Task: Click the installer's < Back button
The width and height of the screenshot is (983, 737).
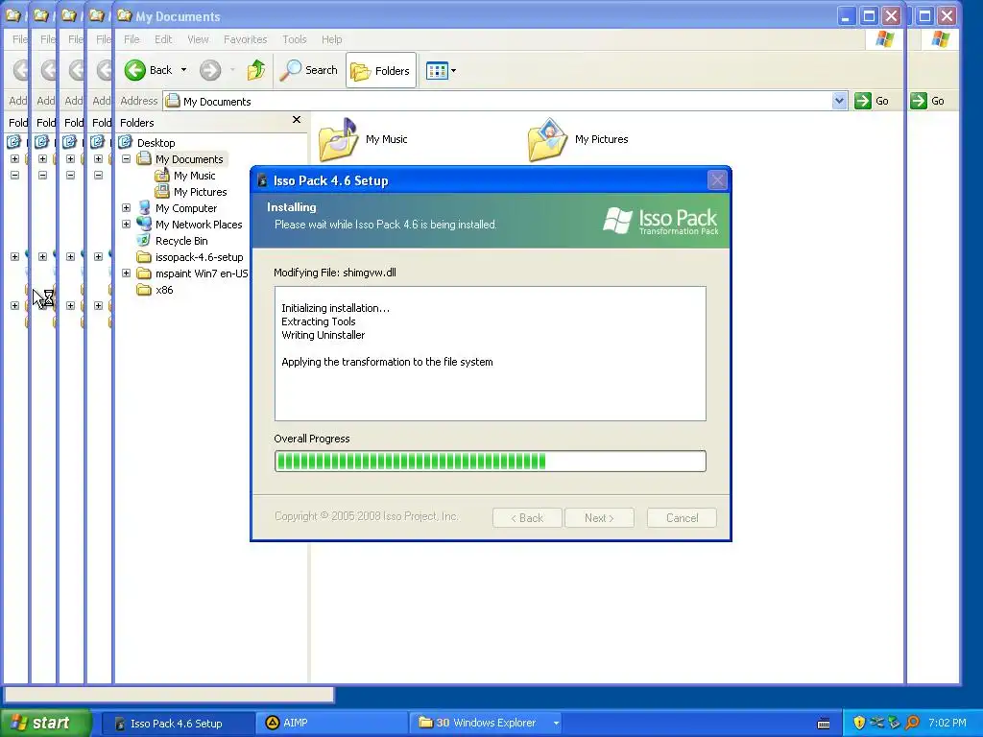Action: coord(527,517)
